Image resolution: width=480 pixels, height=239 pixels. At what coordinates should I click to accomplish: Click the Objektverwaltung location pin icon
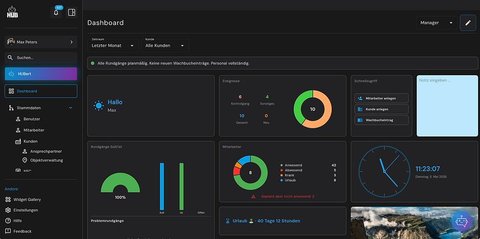[25, 160]
